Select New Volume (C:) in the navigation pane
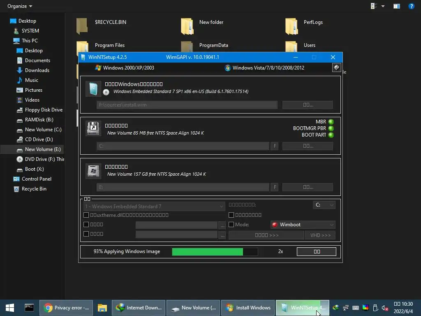Screen dimensions: 421x316 coord(39,130)
